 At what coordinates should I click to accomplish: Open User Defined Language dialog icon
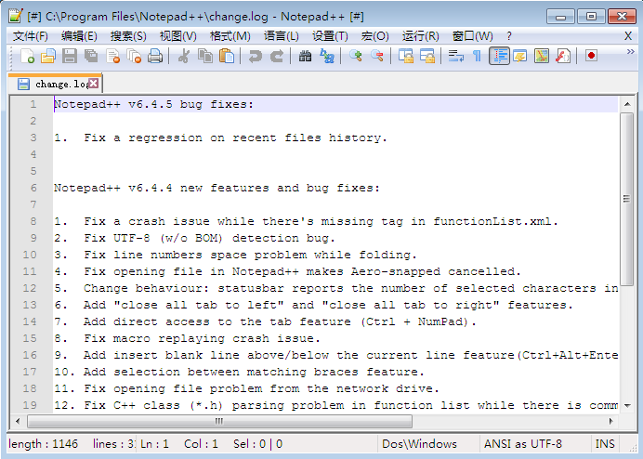tap(520, 56)
